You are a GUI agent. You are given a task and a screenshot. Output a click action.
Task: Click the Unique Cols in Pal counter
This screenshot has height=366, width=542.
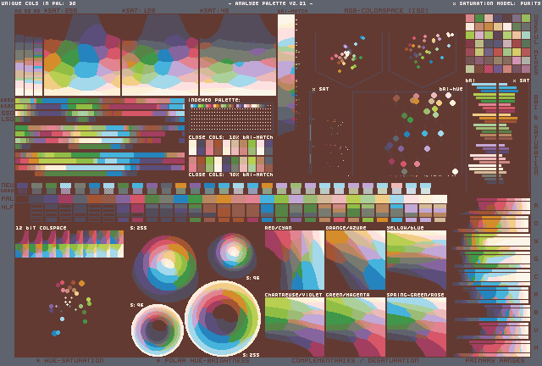coord(40,3)
